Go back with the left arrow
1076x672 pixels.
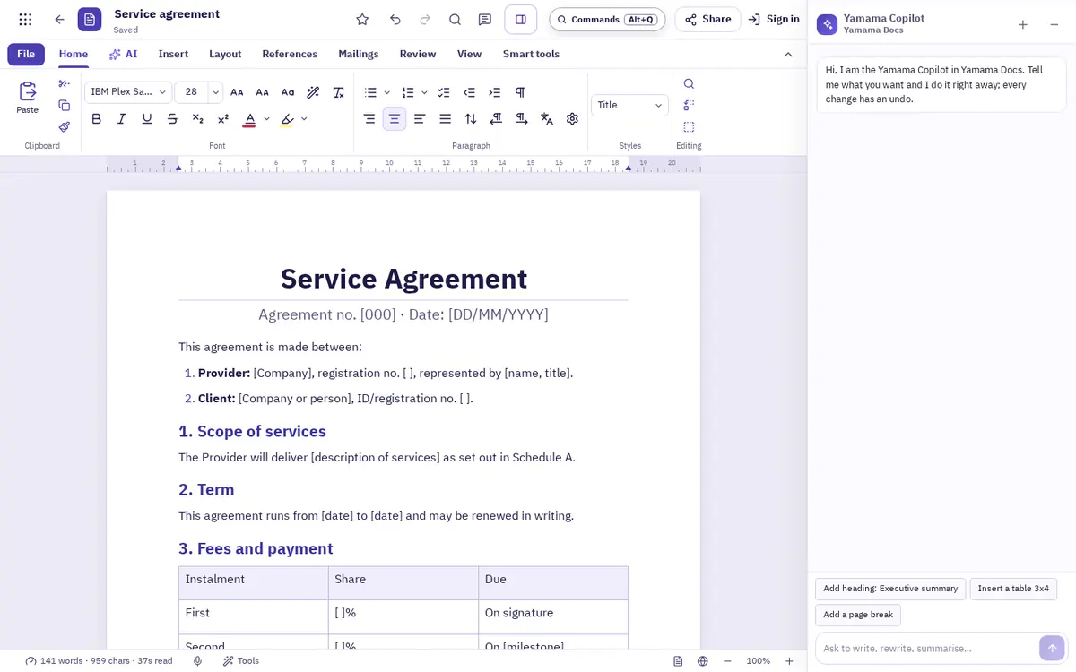click(x=59, y=19)
